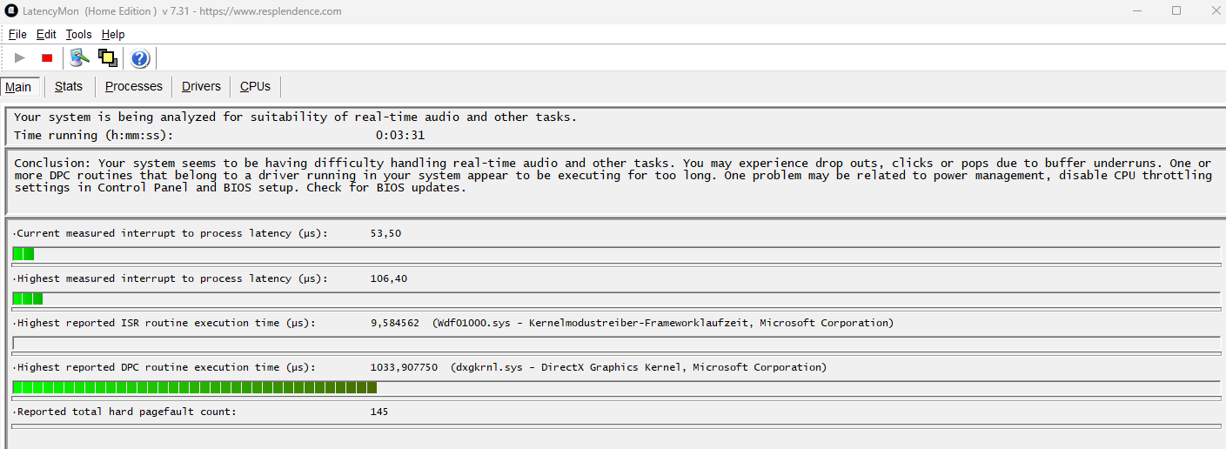Click the grayed-out play start monitor button
1226x449 pixels.
20,58
